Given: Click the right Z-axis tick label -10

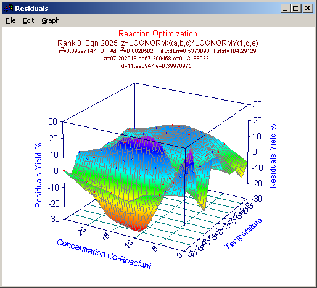Looking at the screenshot, I should point(257,168).
